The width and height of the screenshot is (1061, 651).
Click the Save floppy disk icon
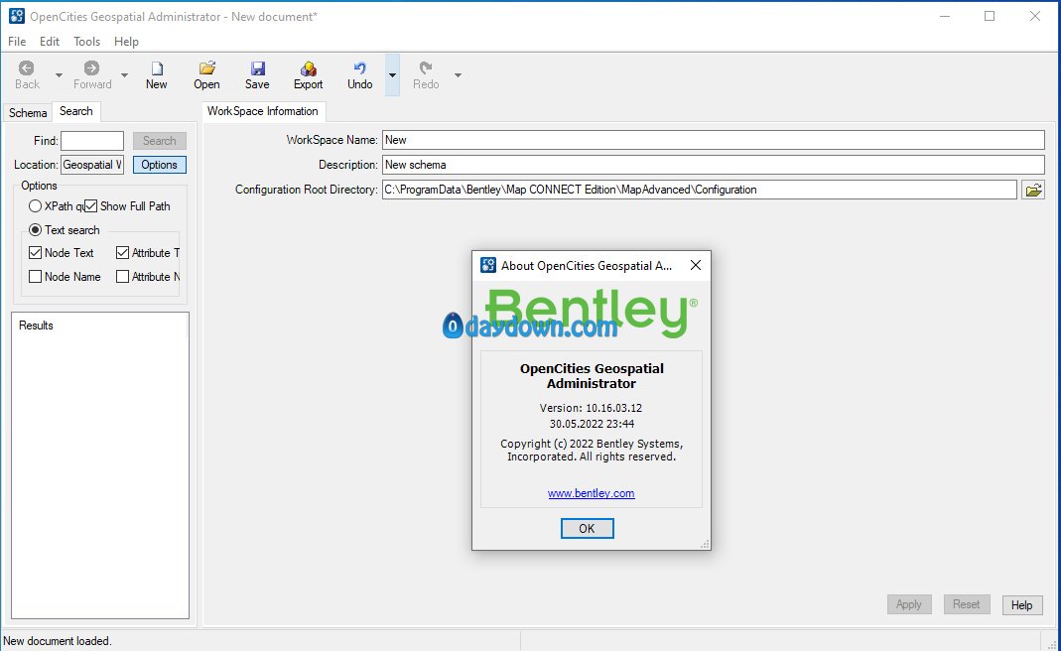(x=257, y=68)
